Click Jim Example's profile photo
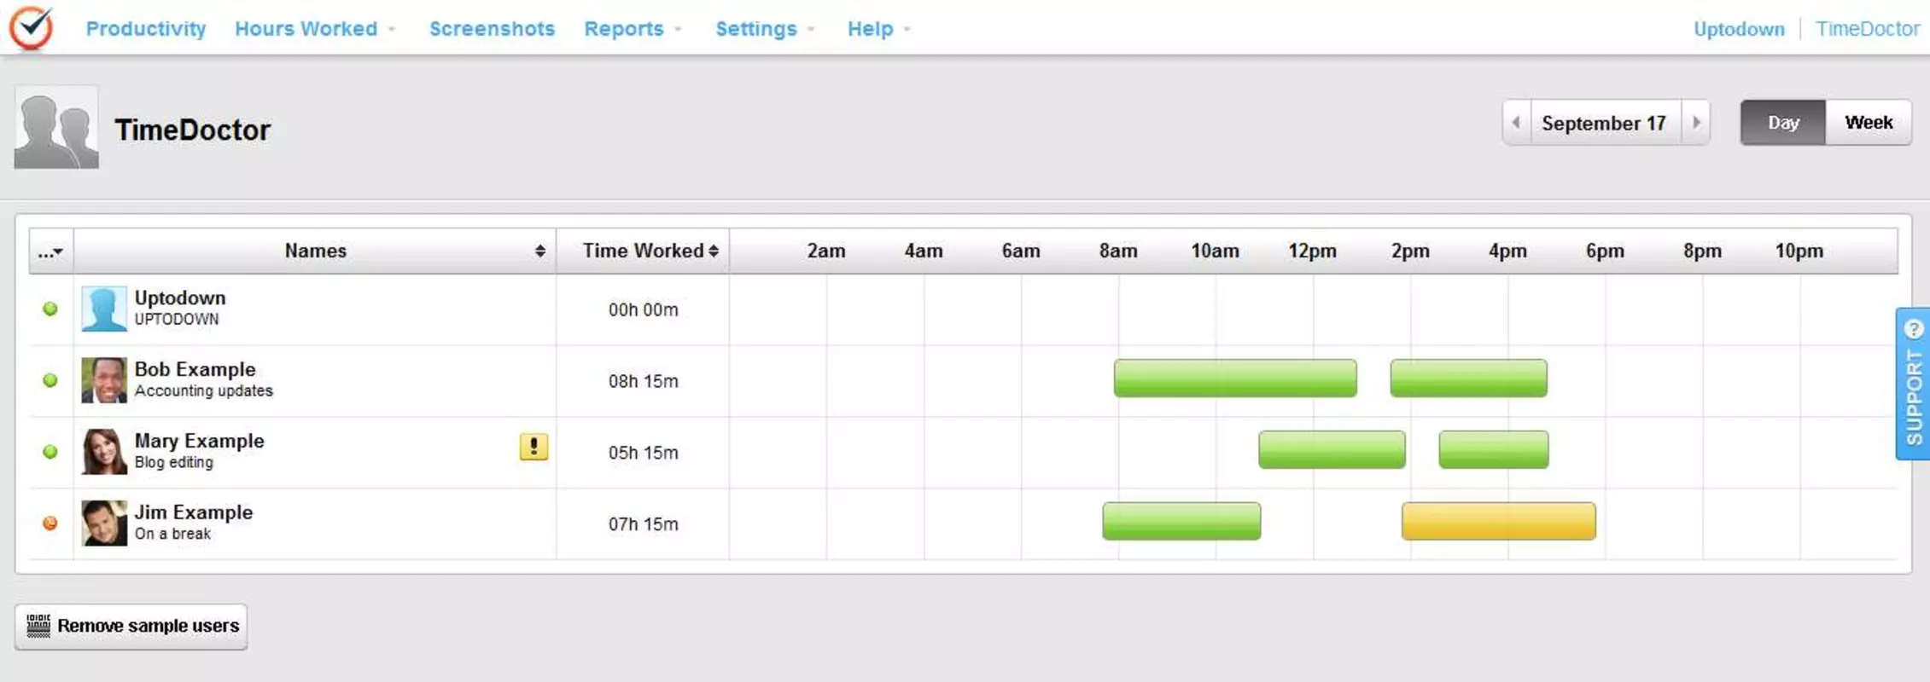The height and width of the screenshot is (682, 1930). tap(104, 523)
